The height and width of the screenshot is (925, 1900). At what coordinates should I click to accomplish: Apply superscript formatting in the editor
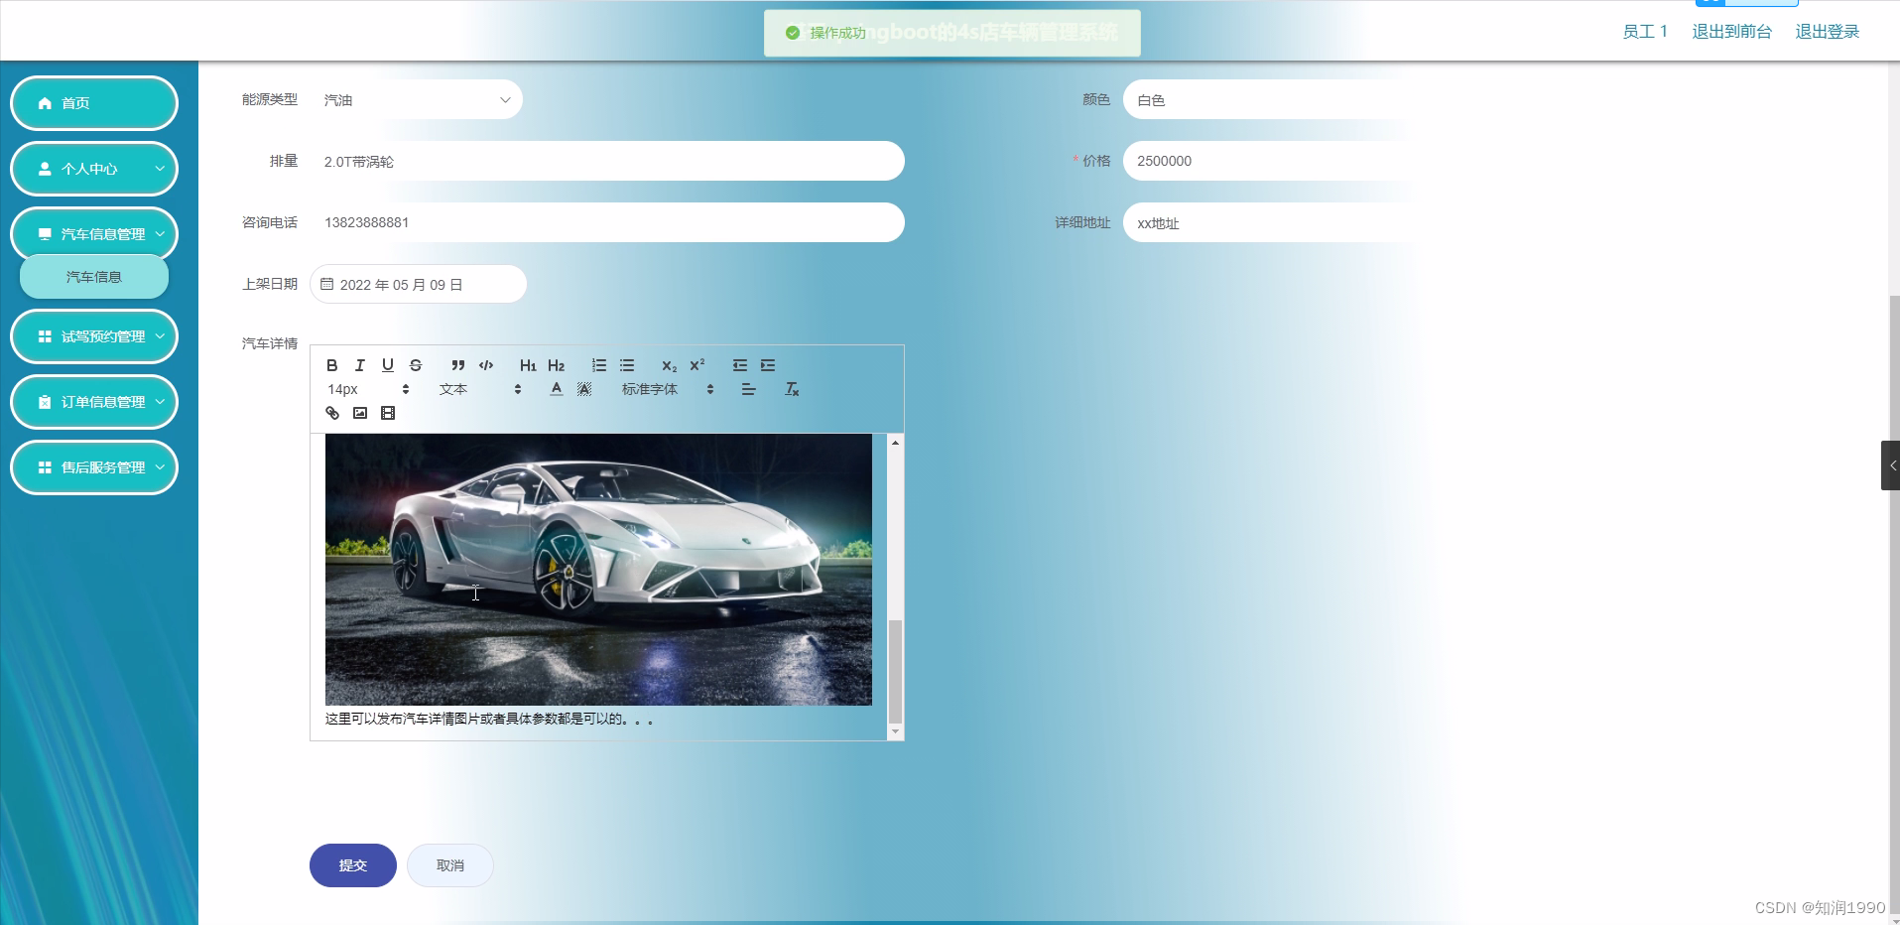point(697,365)
